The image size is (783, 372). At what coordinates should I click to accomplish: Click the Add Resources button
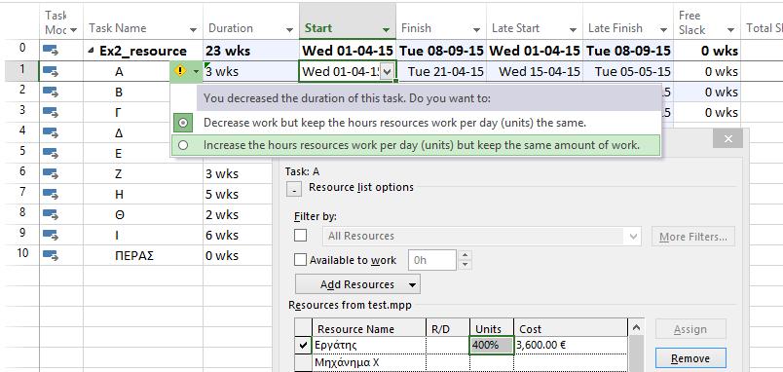(357, 284)
